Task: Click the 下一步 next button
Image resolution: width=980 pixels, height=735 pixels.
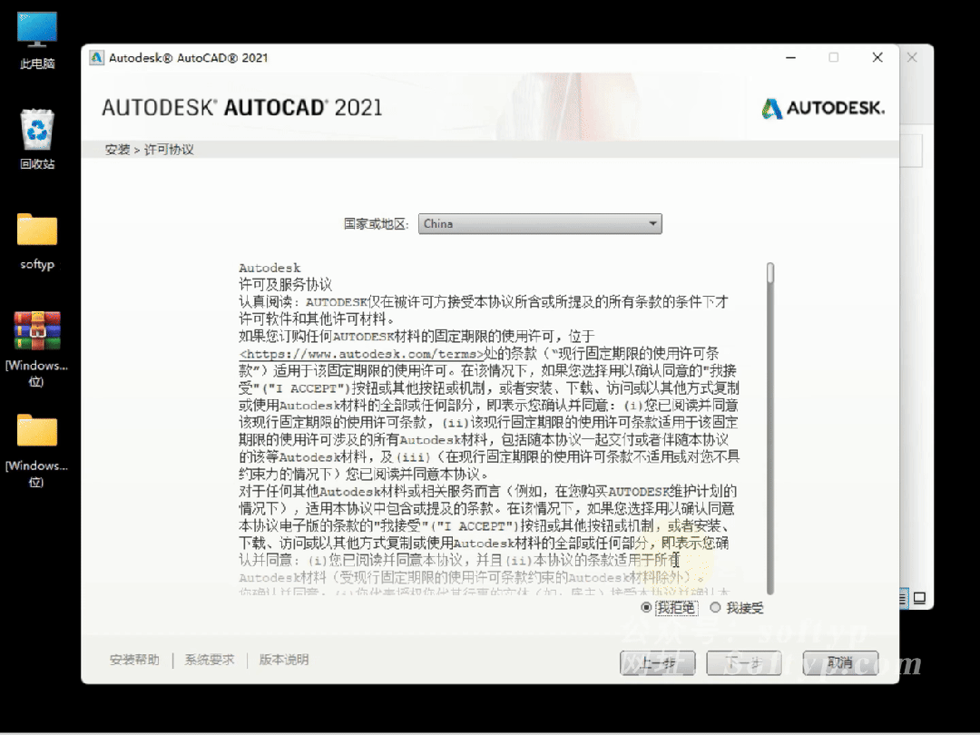Action: point(744,663)
